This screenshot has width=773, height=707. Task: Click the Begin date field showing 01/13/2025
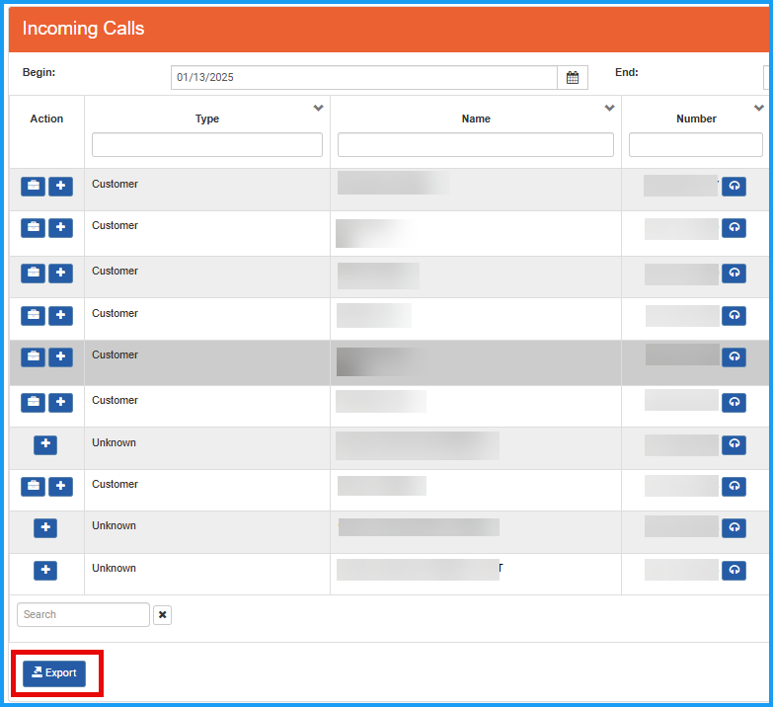(x=363, y=78)
